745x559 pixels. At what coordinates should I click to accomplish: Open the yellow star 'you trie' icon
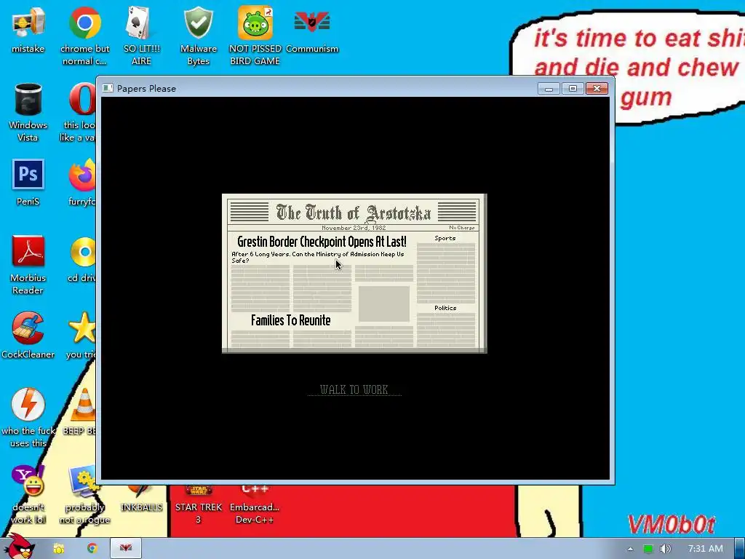click(x=81, y=335)
